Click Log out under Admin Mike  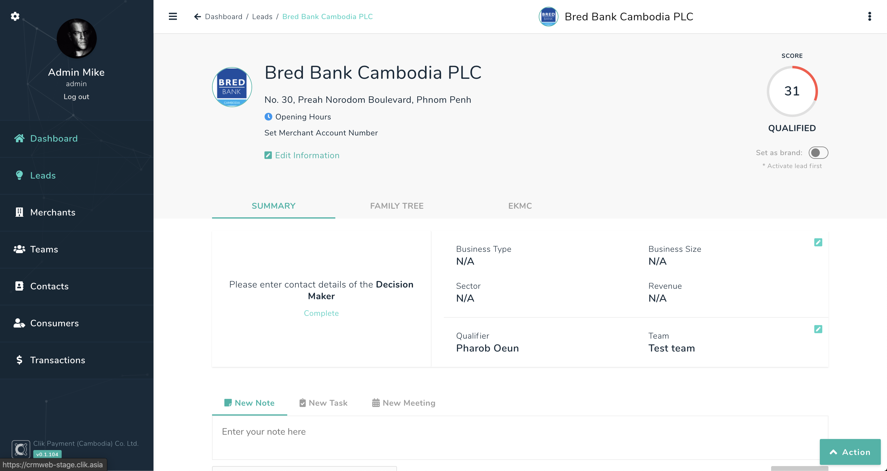pyautogui.click(x=76, y=97)
